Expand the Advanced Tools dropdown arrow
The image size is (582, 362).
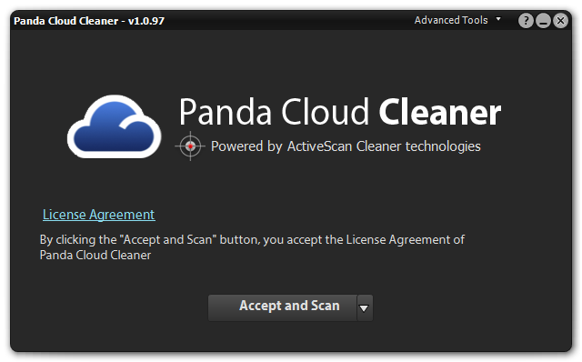coord(498,18)
